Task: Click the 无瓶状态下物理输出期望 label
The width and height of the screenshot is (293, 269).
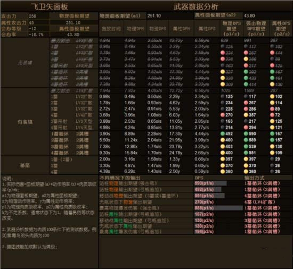Action: coord(126,202)
